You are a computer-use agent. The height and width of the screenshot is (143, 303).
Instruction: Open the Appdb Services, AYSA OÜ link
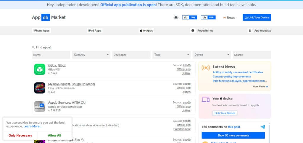pyautogui.click(x=67, y=103)
